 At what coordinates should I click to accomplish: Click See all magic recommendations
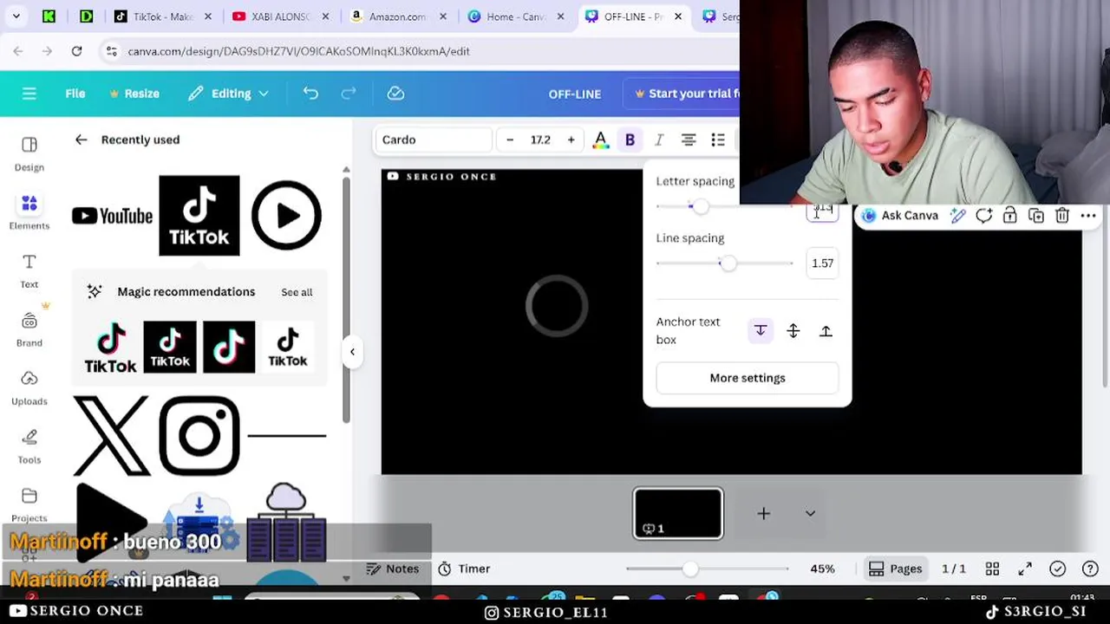(297, 292)
